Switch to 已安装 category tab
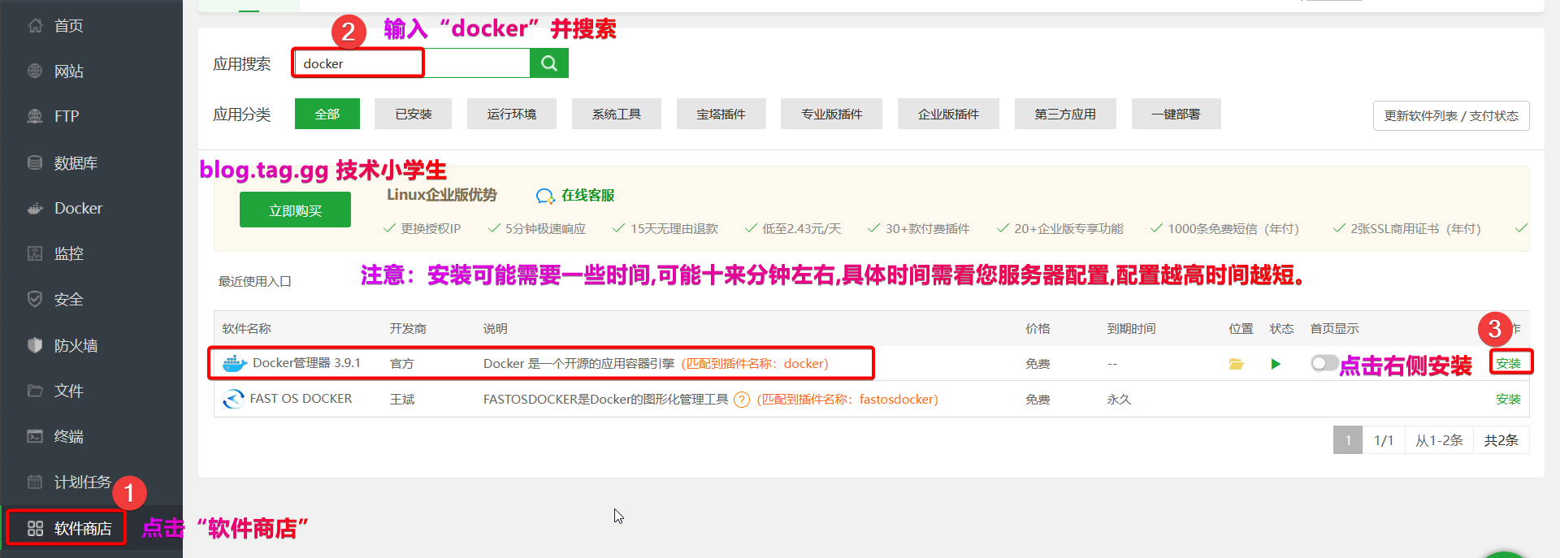The width and height of the screenshot is (1560, 558). click(x=413, y=115)
